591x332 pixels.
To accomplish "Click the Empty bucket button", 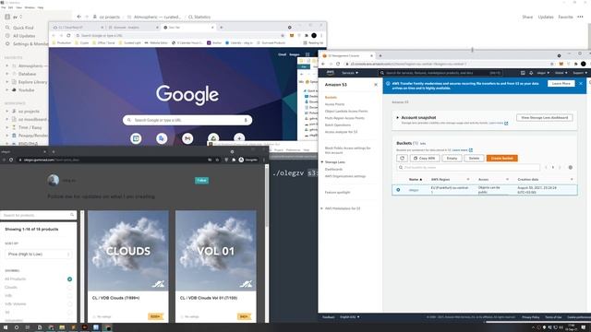I will (x=452, y=158).
